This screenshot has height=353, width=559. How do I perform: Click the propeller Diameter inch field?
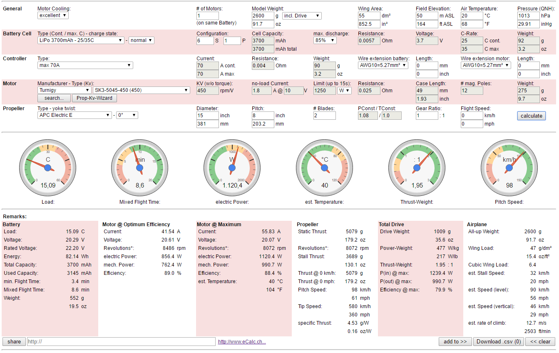[x=207, y=116]
